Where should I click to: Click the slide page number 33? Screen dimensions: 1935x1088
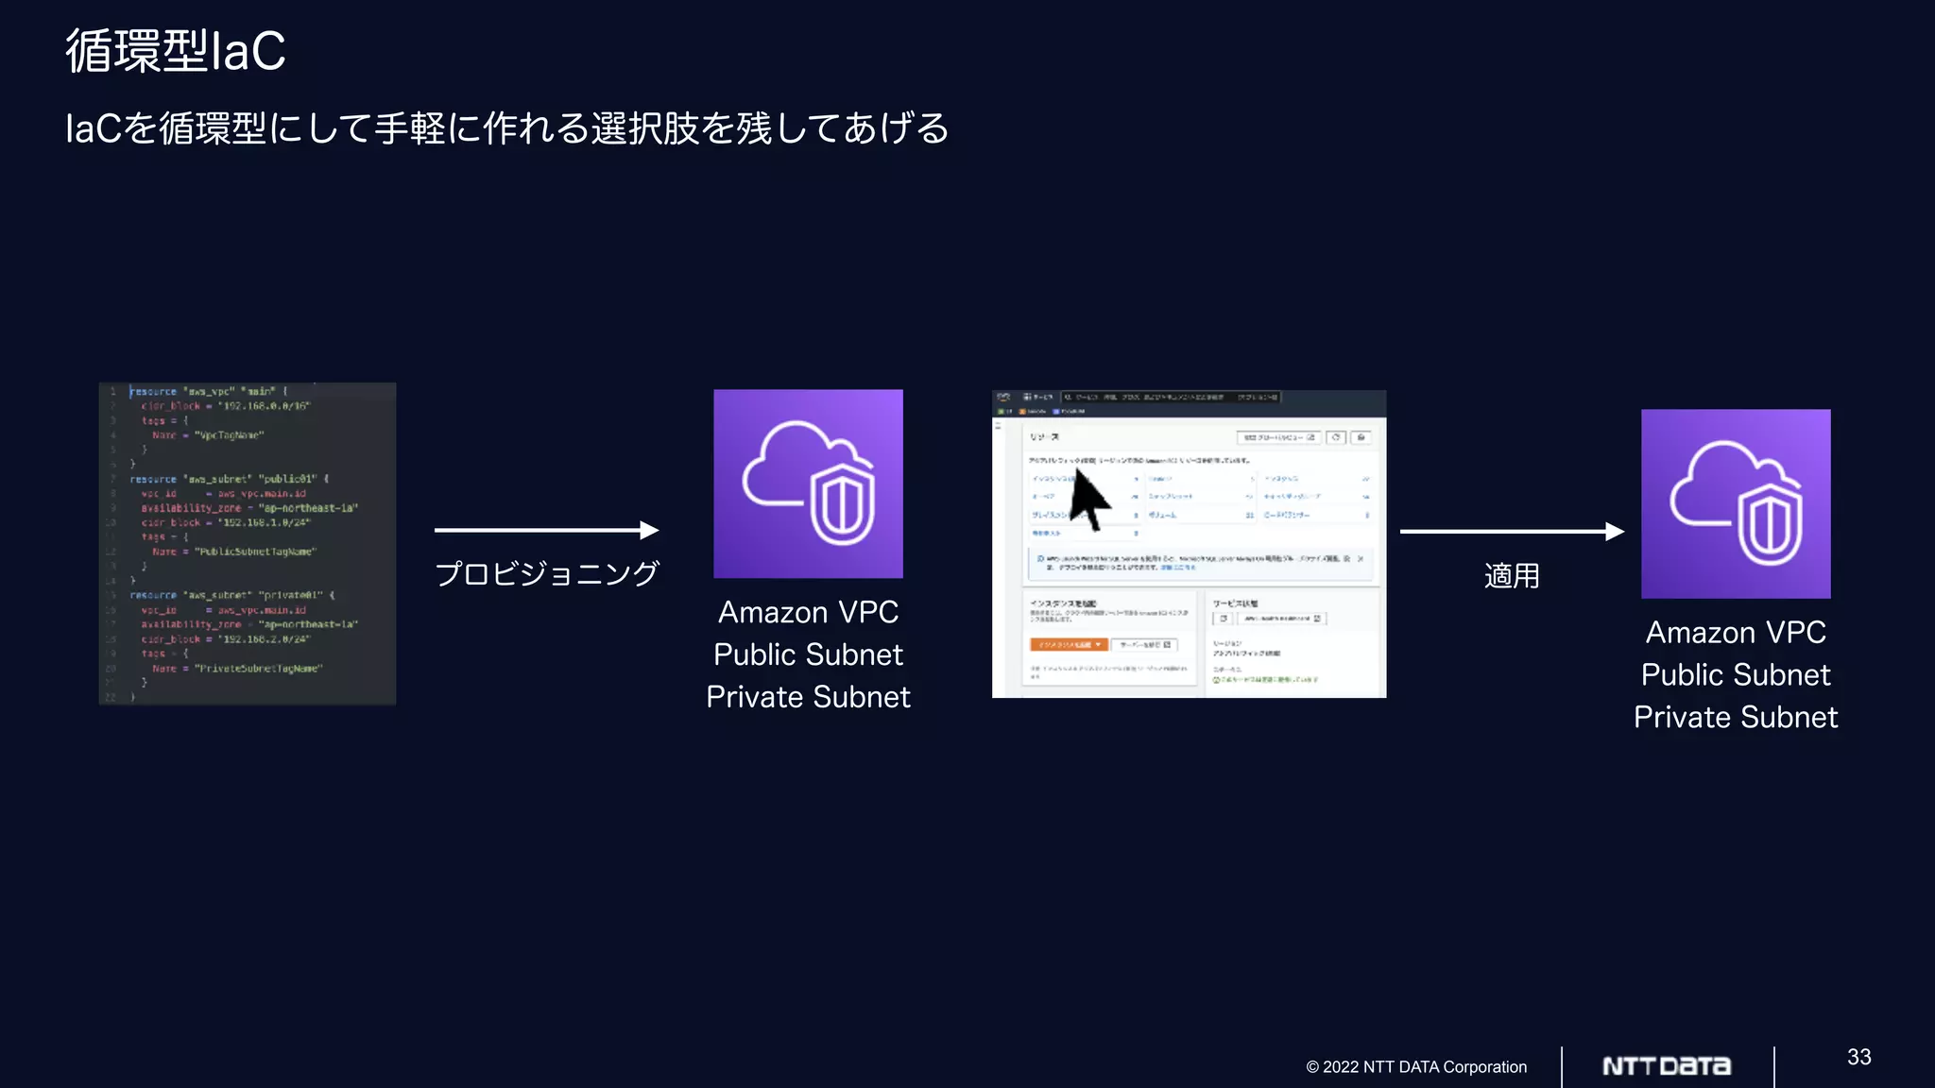click(1859, 1057)
